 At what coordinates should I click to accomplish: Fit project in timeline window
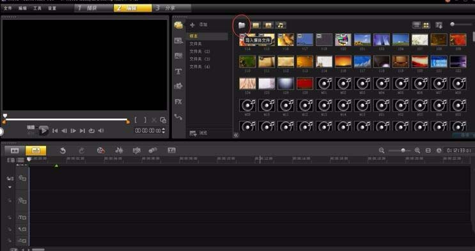click(x=428, y=151)
